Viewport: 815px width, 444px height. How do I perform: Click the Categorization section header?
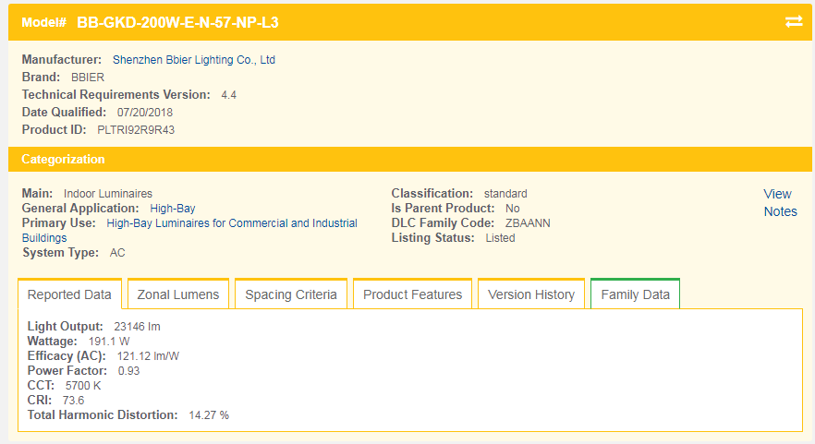tap(410, 159)
